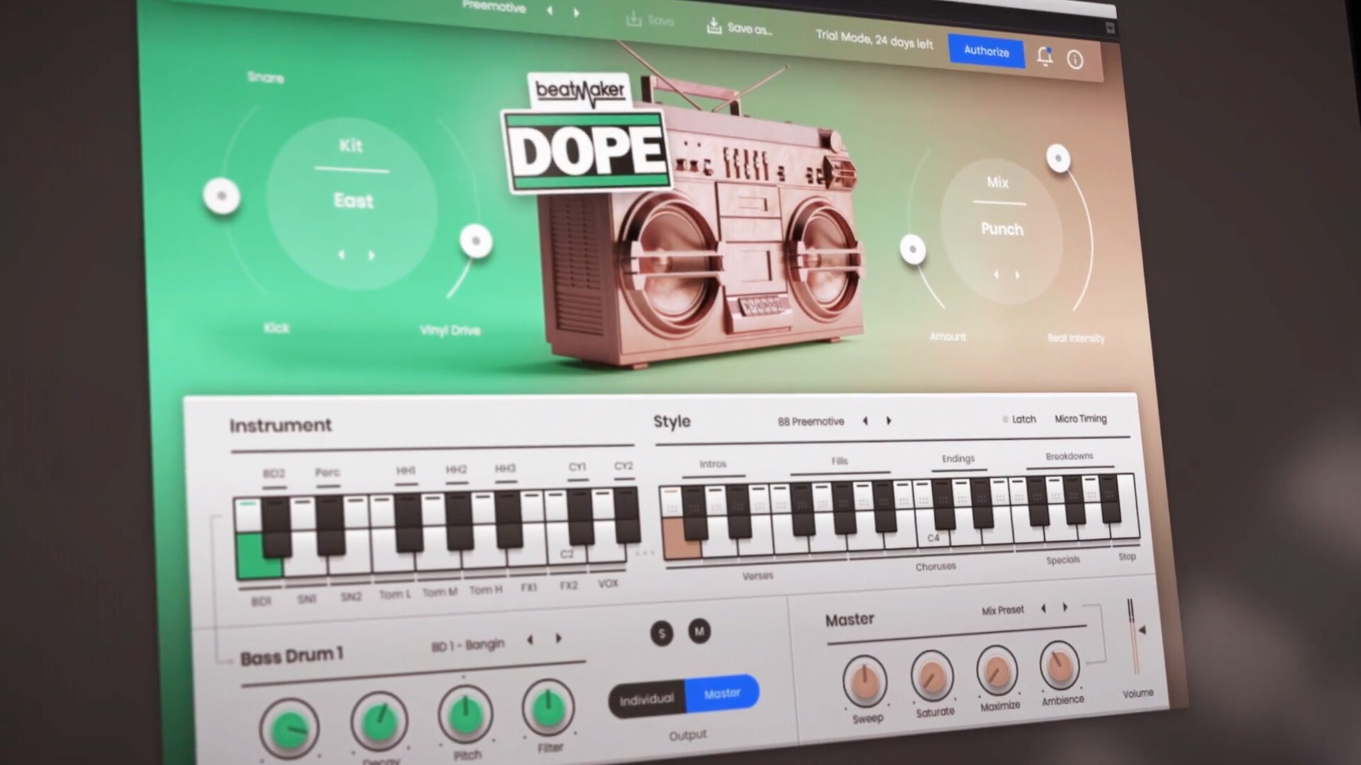Select next Bass Drum sample after Bangin
Image resolution: width=1361 pixels, height=765 pixels.
click(559, 638)
